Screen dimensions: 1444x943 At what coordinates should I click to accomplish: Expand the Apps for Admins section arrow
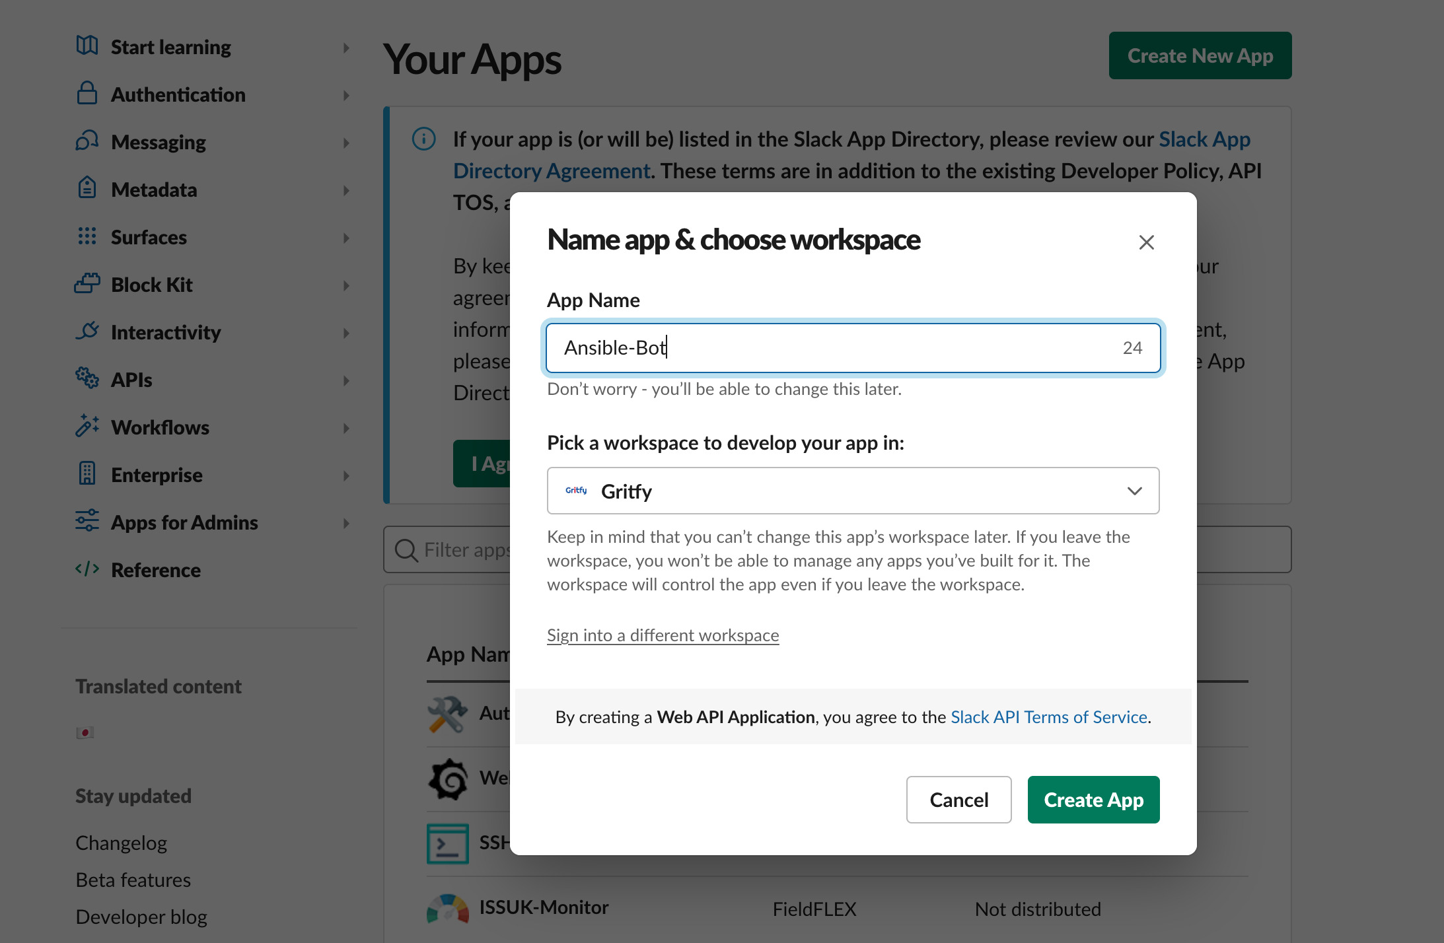pos(346,523)
